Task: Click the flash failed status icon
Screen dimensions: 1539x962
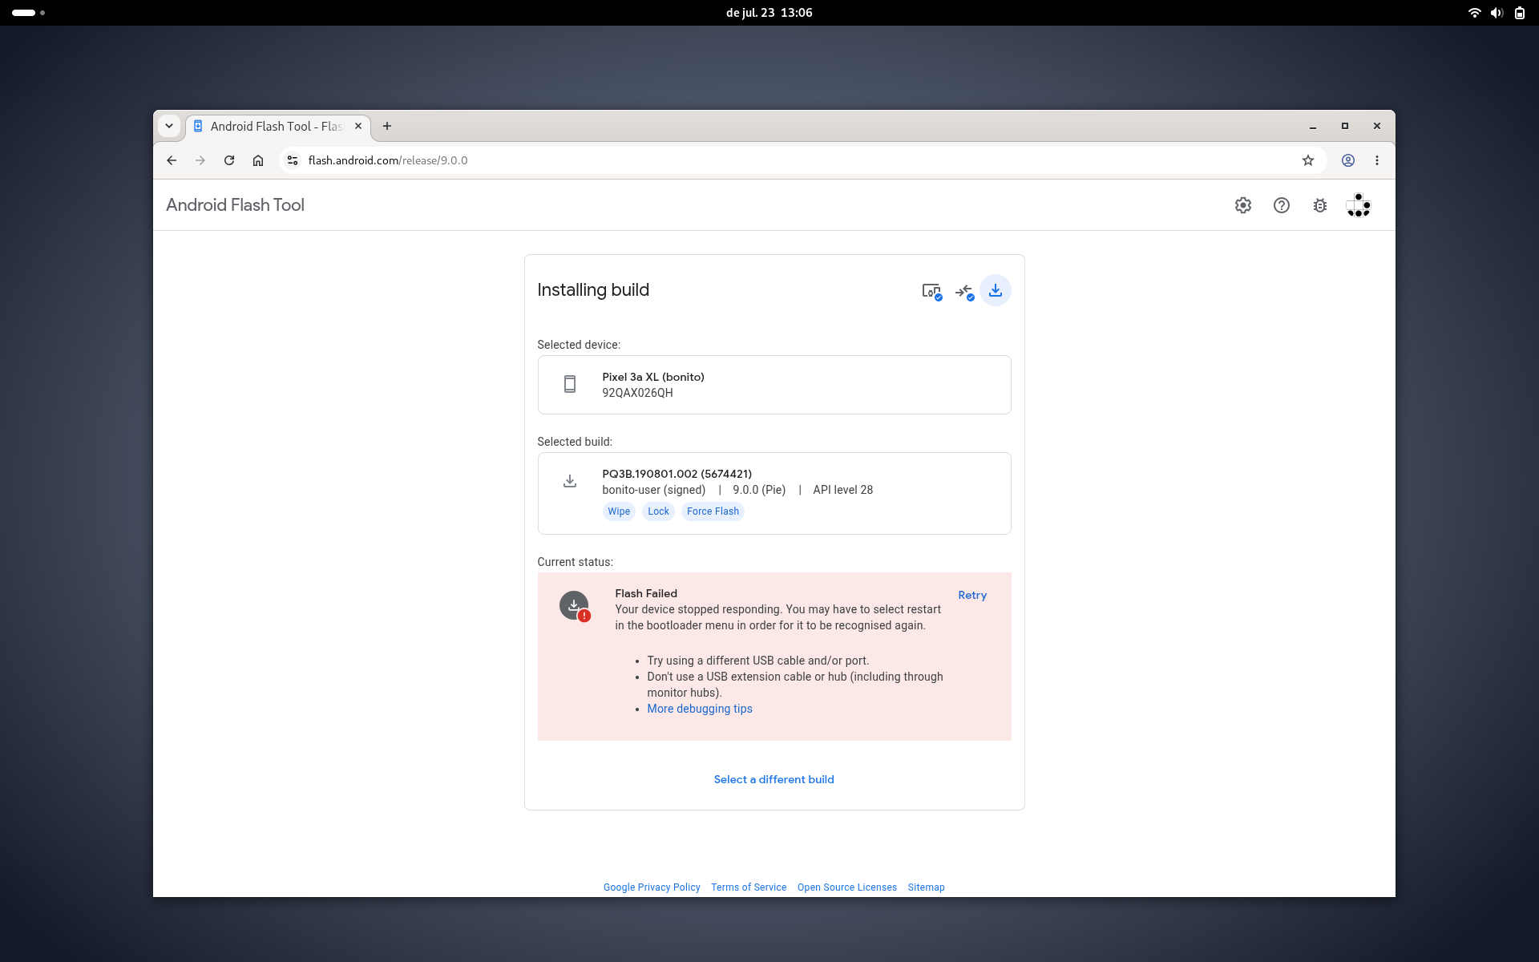Action: click(575, 606)
